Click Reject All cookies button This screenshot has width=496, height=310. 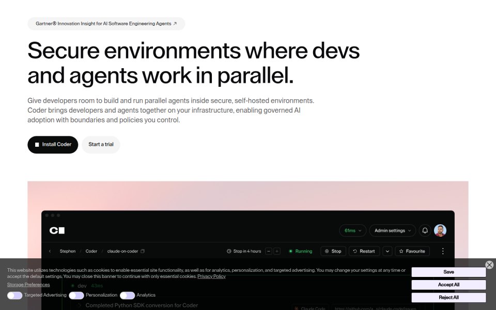point(448,298)
